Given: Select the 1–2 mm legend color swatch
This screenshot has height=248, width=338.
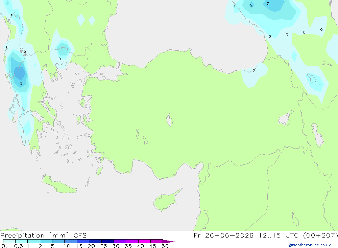Looking at the screenshot, I should (x=33, y=241).
